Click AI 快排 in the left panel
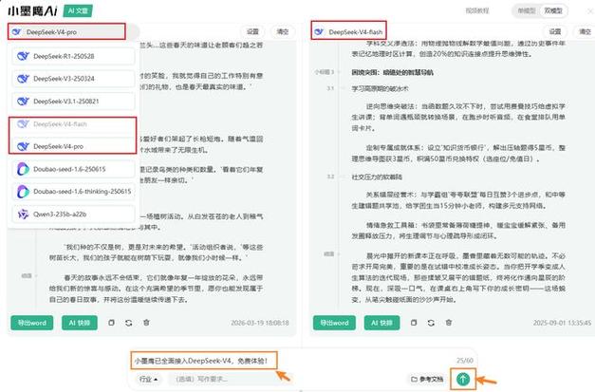595x392 pixels. pos(80,323)
